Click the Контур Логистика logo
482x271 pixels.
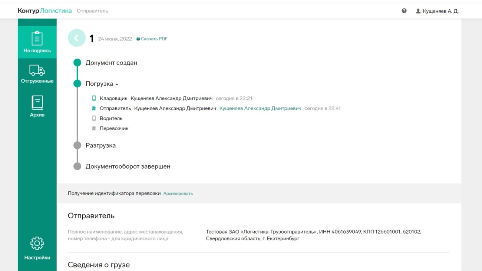(44, 11)
